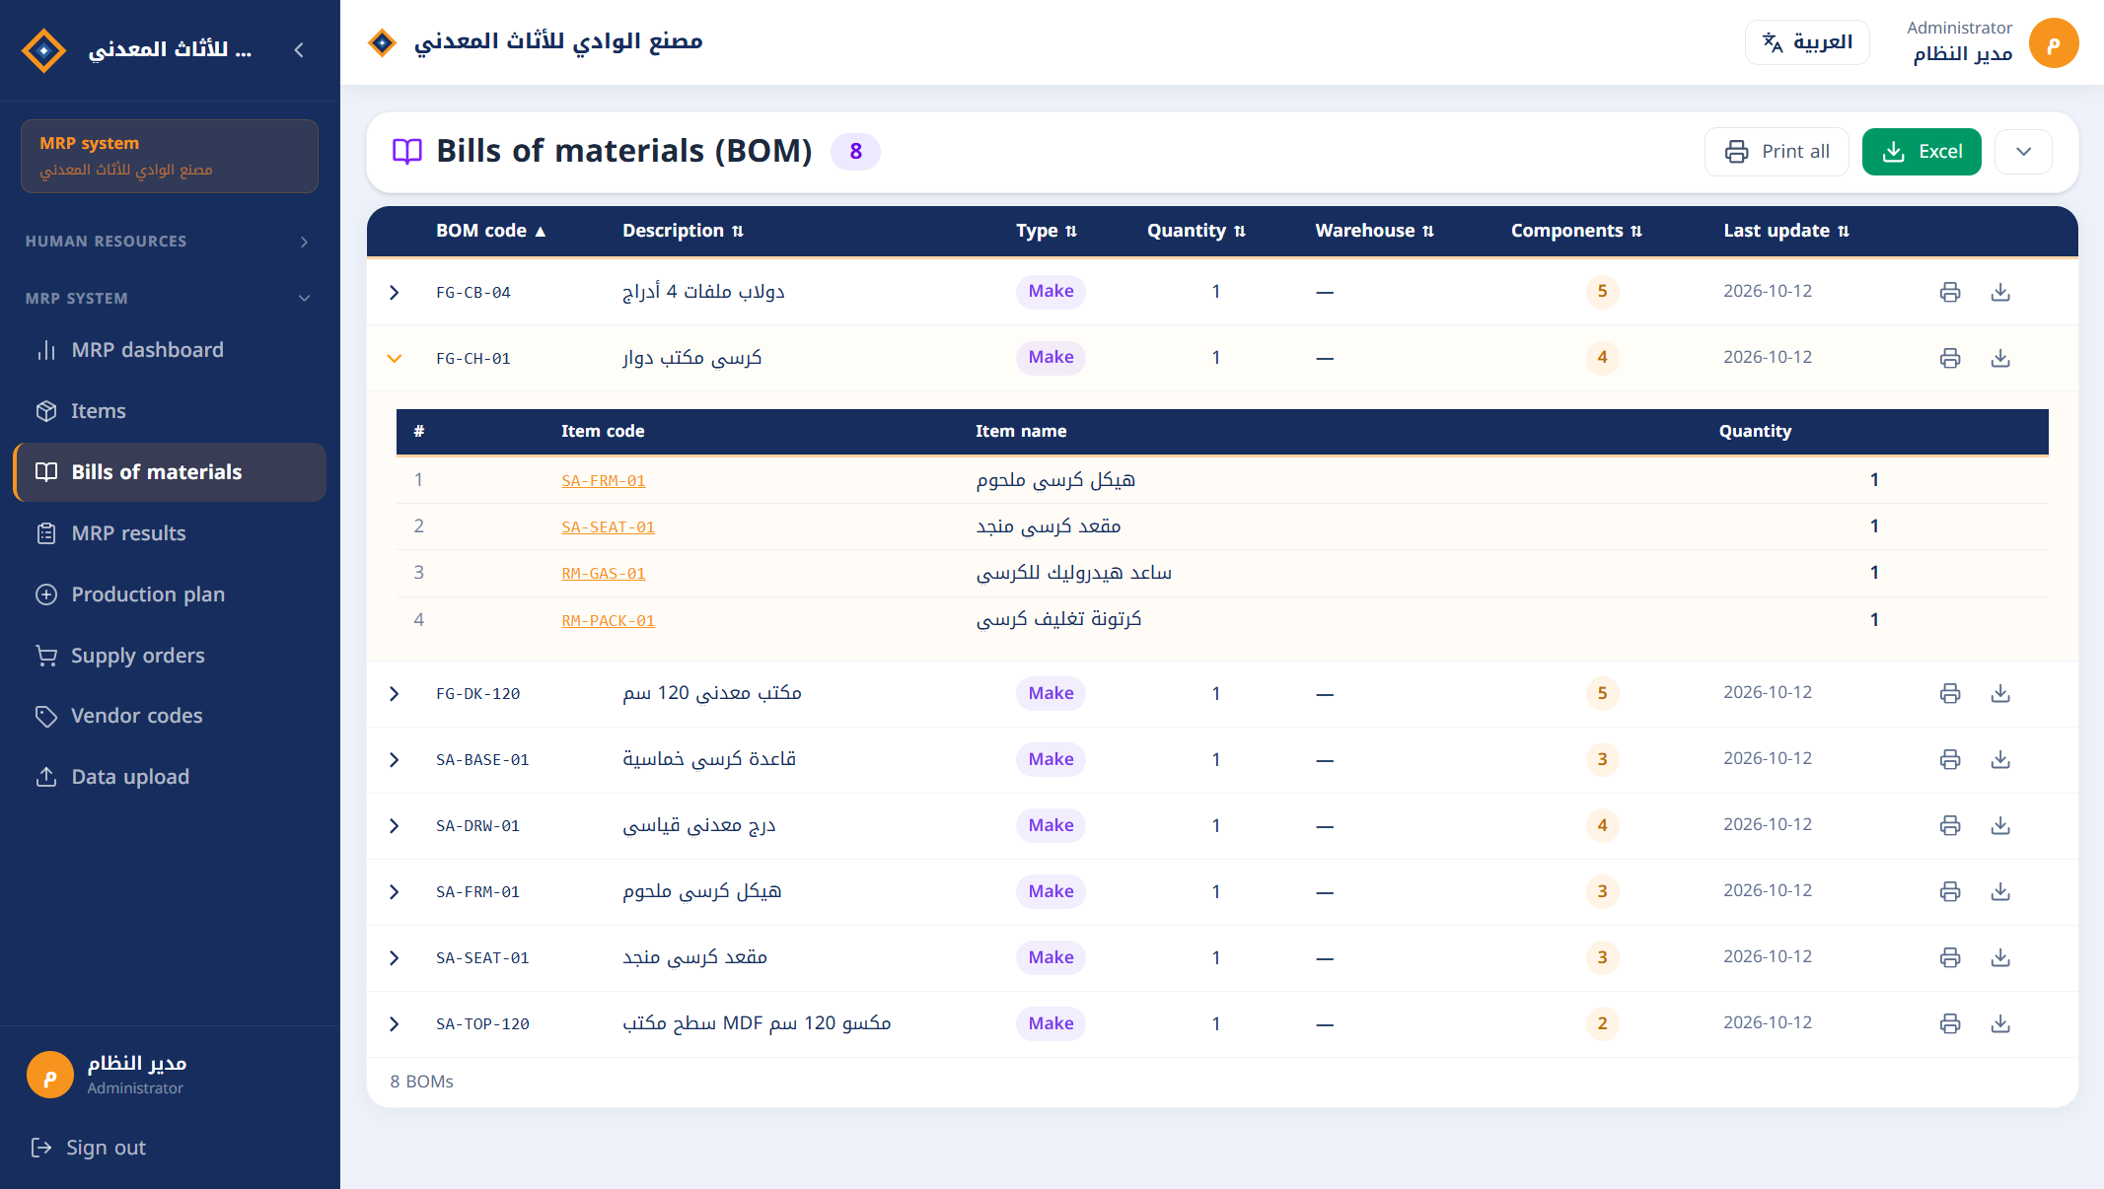Click the user avatar in top bar
This screenshot has width=2104, height=1189.
point(2054,43)
